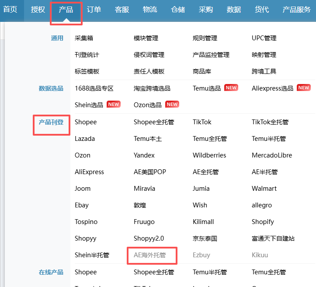Open Shein选品 product selection
316x287 pixels.
click(89, 105)
